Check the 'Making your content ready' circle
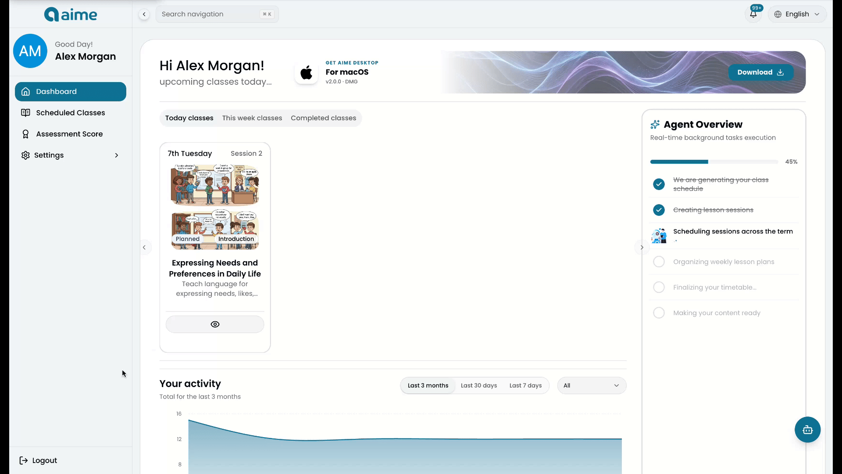This screenshot has height=474, width=842. 659,313
